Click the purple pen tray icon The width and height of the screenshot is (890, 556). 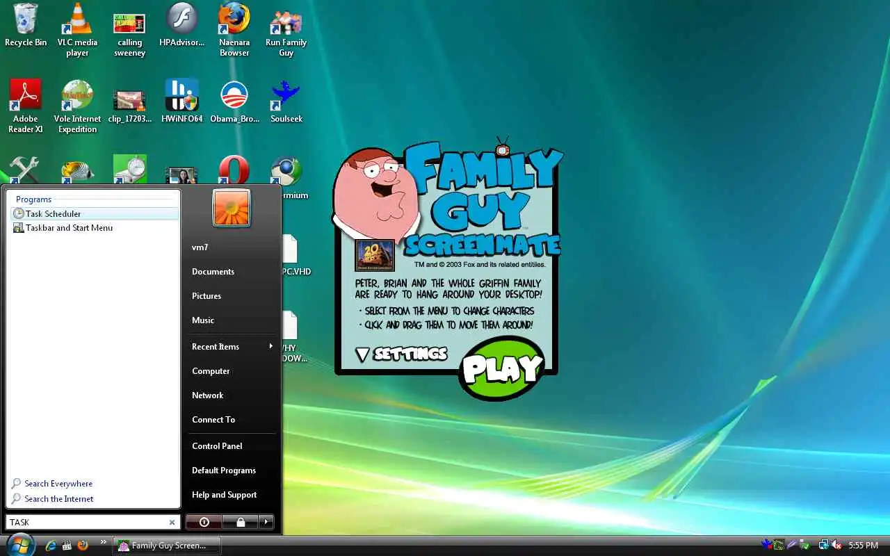(791, 546)
